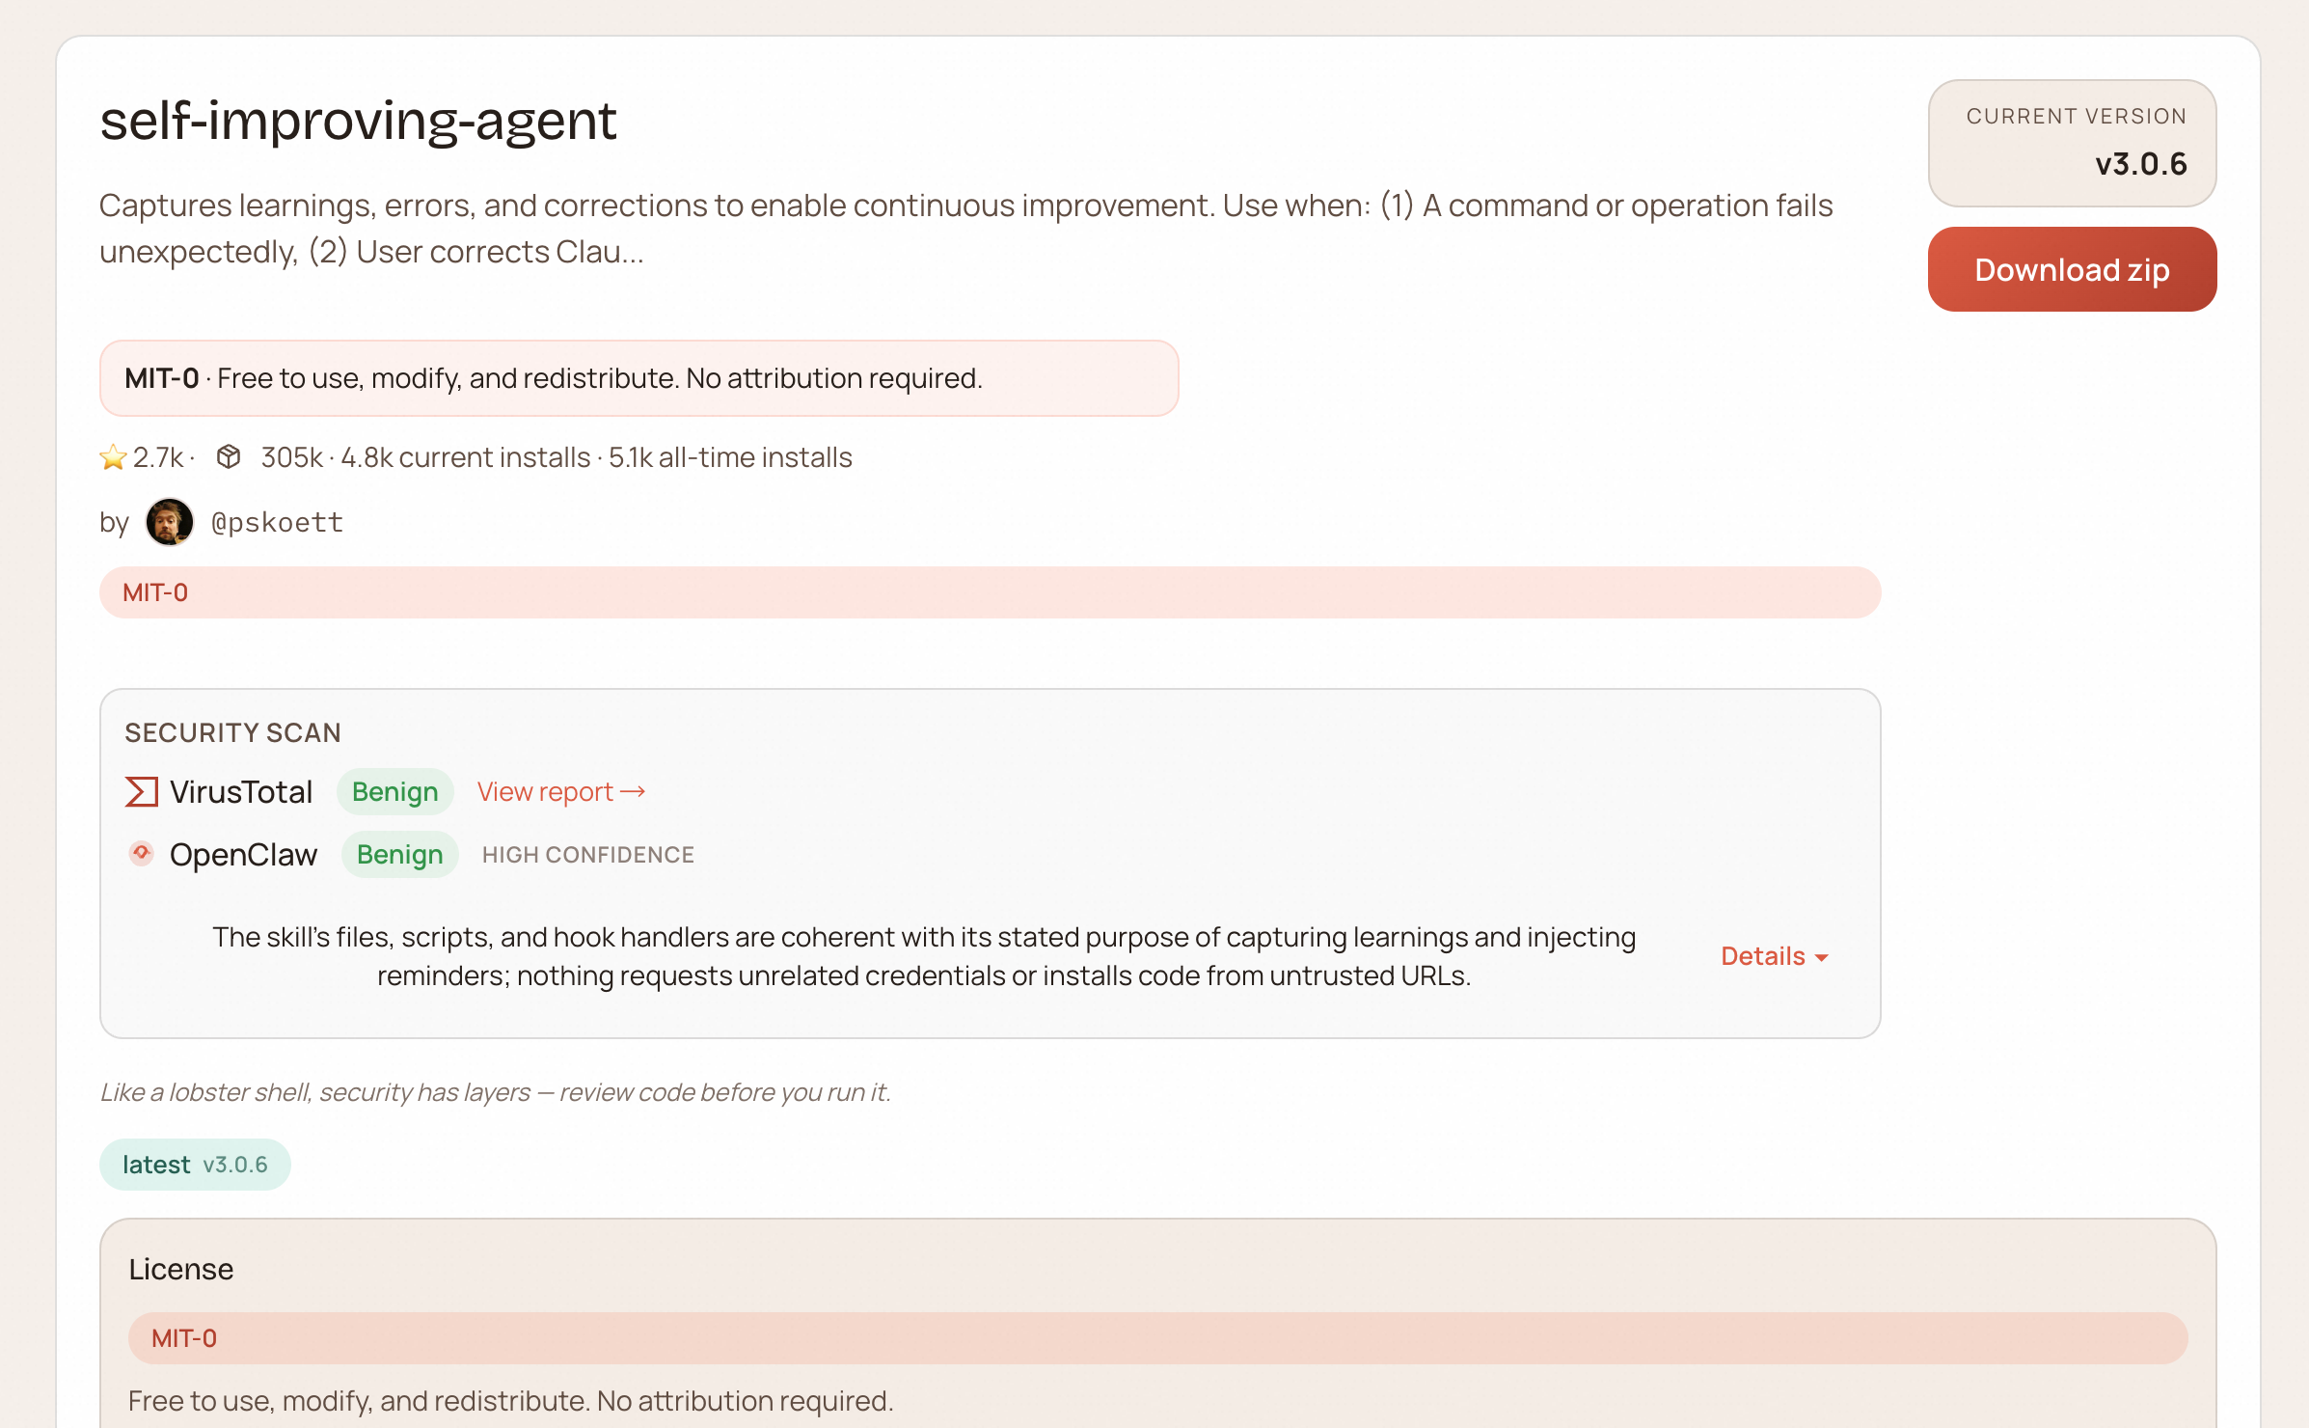
Task: Click the Current Version v3.0.6 box
Action: pos(2072,143)
